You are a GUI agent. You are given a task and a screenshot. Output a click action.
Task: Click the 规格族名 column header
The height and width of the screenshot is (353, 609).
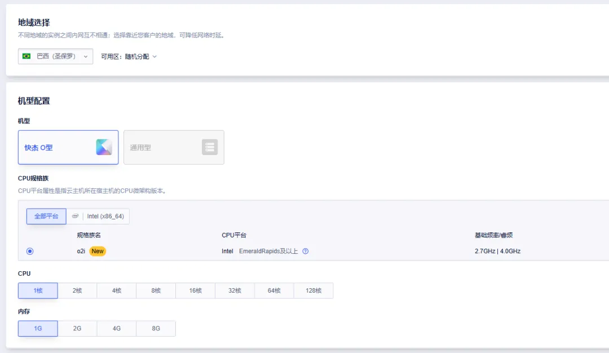pyautogui.click(x=89, y=235)
